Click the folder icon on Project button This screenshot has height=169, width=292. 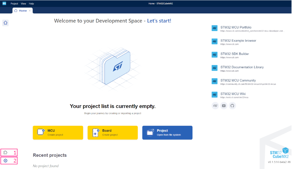(150, 132)
